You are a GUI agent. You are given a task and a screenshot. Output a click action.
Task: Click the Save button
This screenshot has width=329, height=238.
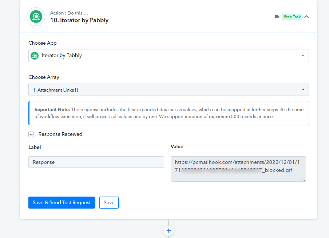(109, 203)
